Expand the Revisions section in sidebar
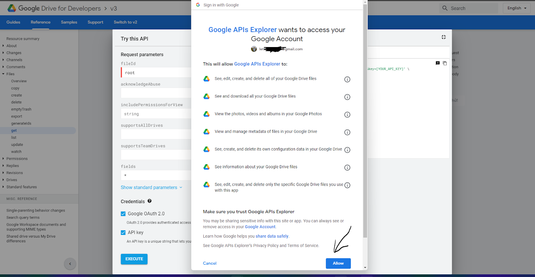 click(x=3, y=173)
